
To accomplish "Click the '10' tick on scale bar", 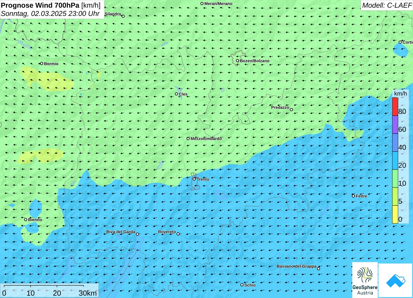I will 31,293.
